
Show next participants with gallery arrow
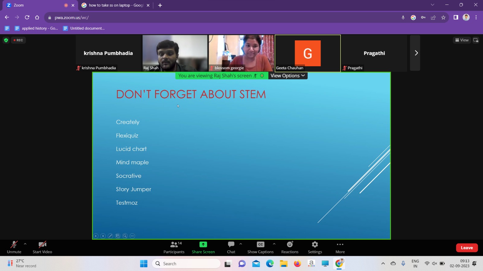[x=416, y=53]
